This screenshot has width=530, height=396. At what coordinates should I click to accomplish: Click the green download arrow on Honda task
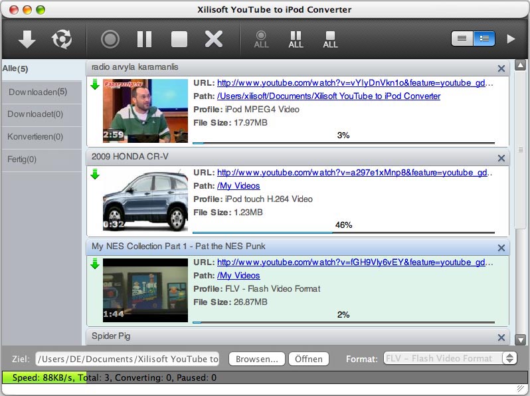point(95,174)
